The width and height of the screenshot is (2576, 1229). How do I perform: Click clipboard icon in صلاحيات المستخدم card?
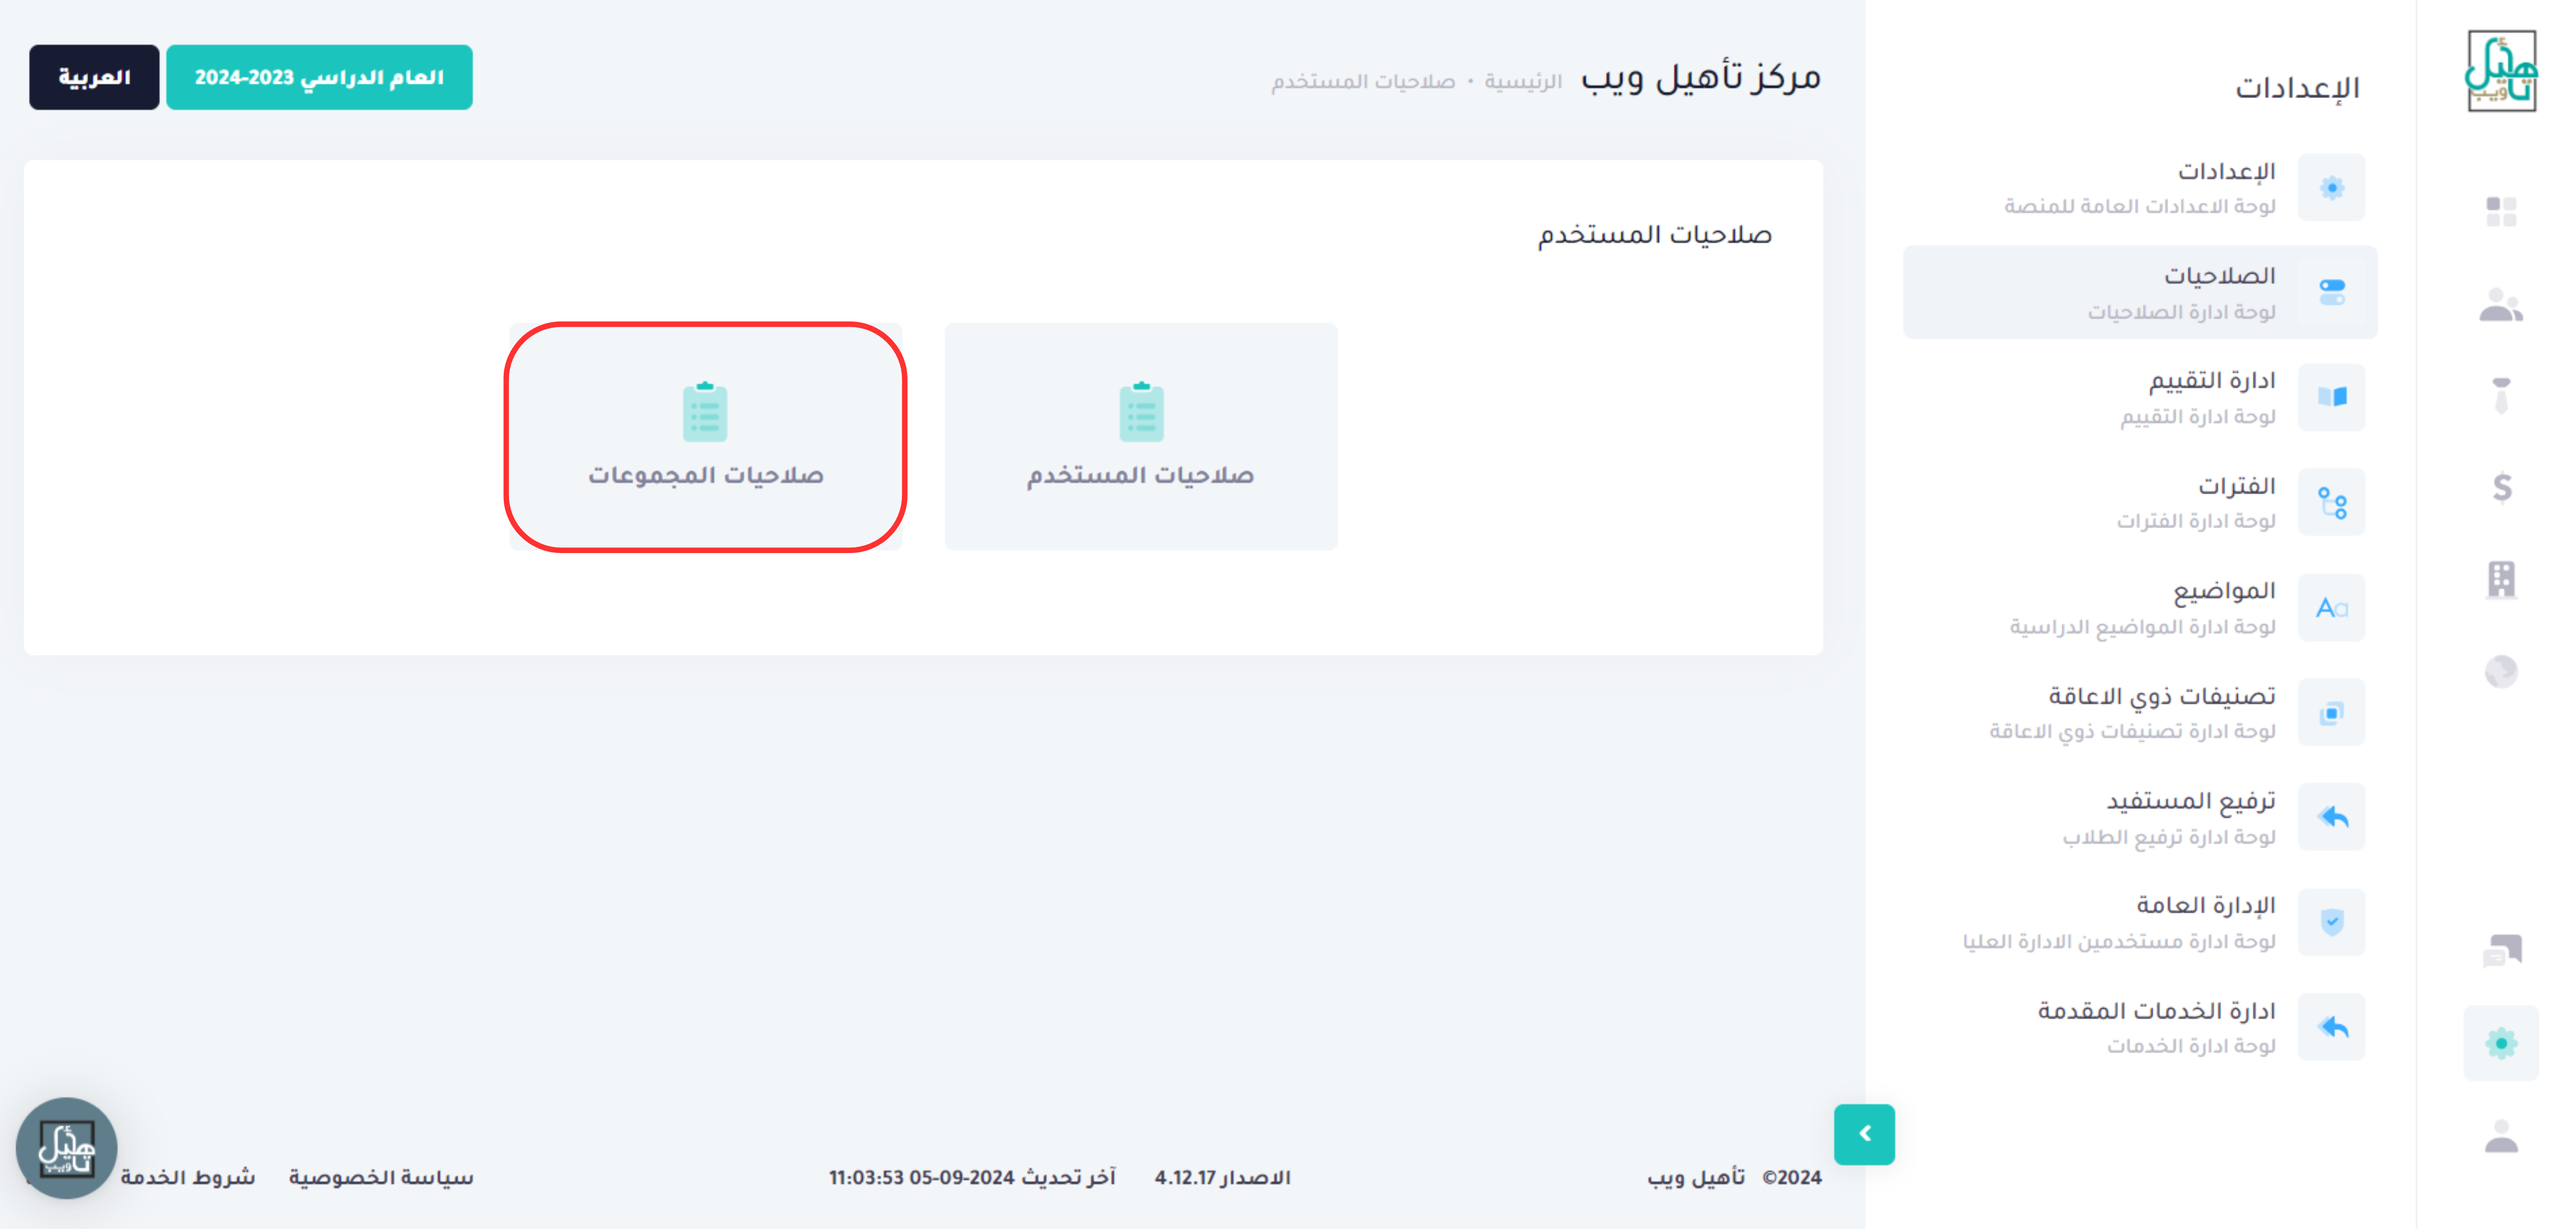click(1141, 412)
